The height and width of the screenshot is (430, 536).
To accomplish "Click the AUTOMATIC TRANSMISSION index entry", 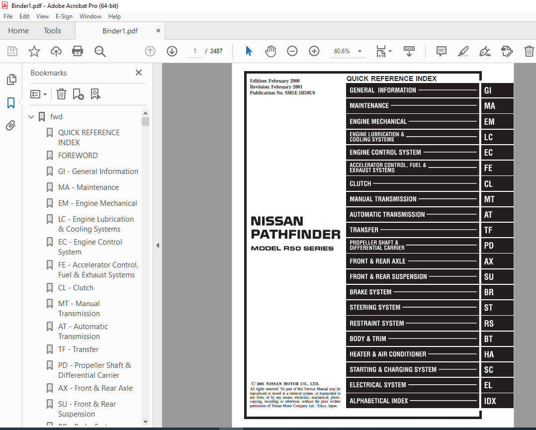I will point(413,215).
